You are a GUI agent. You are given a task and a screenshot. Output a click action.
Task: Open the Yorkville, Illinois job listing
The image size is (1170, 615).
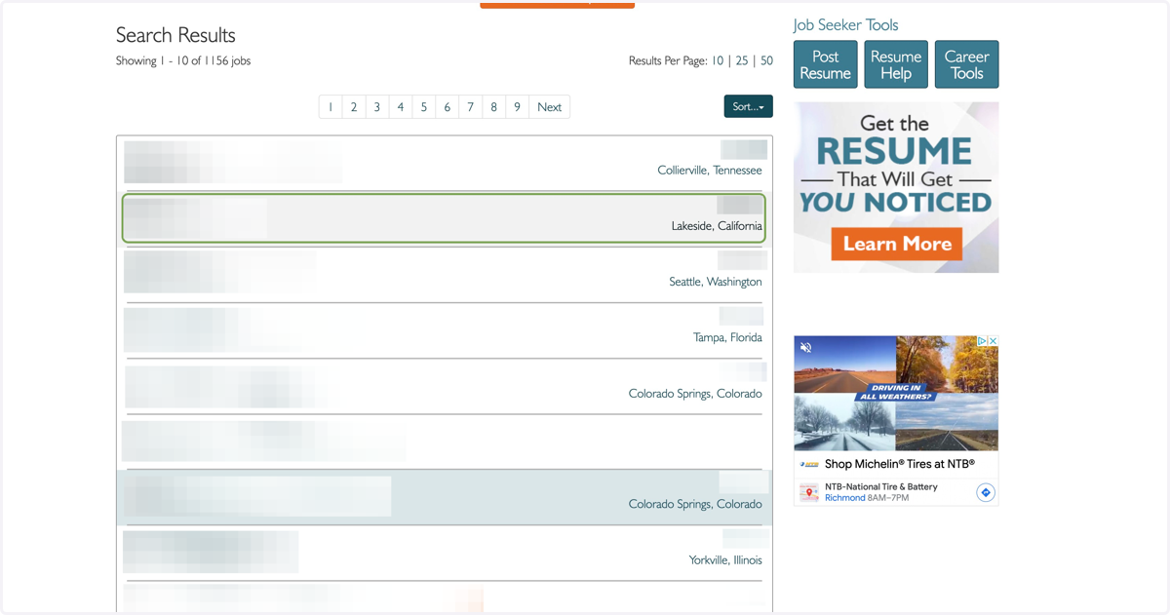pos(444,553)
